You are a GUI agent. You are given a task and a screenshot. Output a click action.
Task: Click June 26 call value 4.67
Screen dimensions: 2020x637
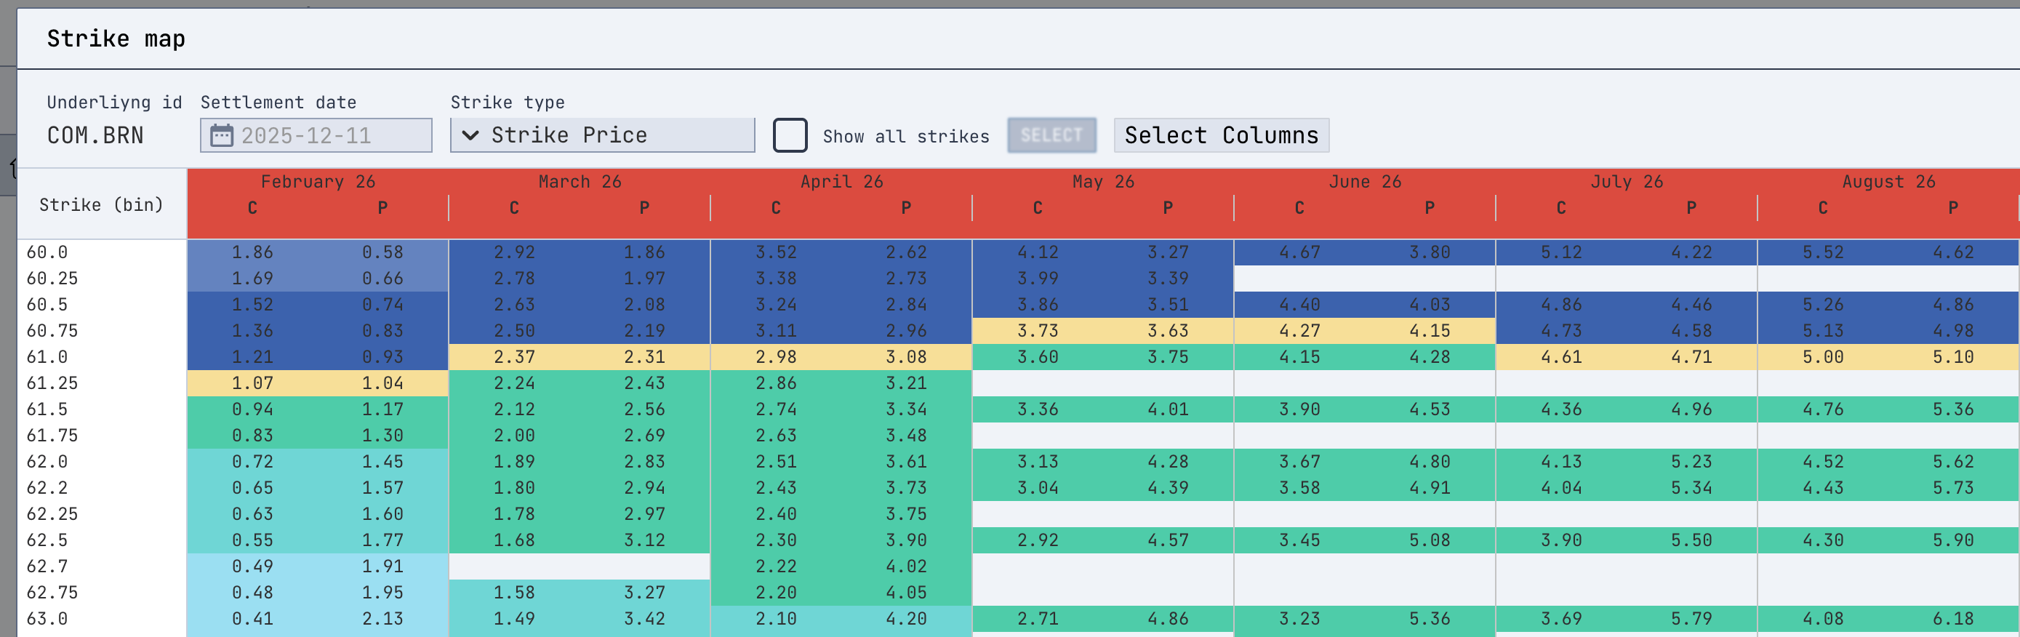click(x=1299, y=252)
